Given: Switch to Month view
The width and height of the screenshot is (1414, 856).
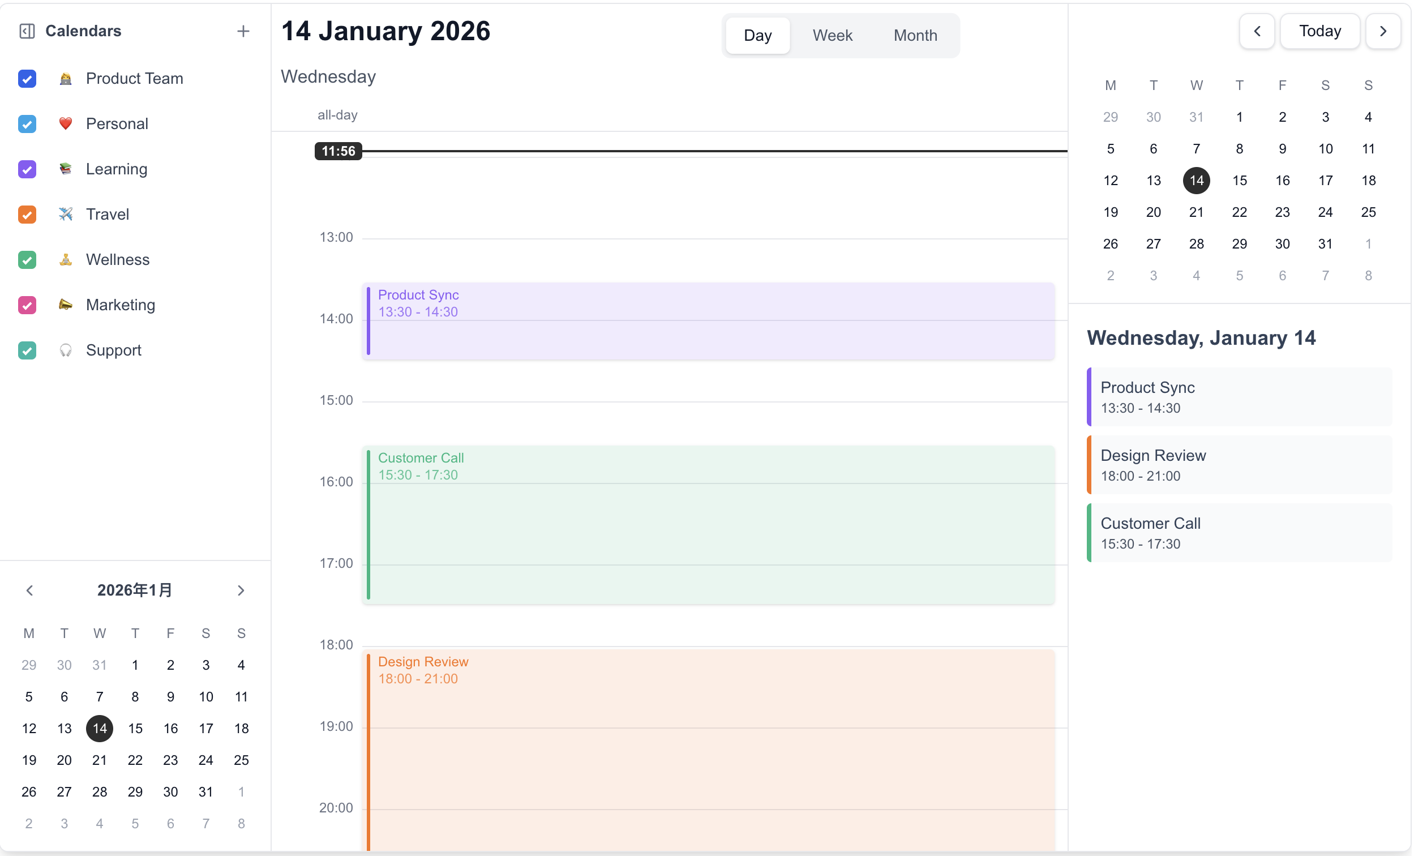Looking at the screenshot, I should (915, 35).
